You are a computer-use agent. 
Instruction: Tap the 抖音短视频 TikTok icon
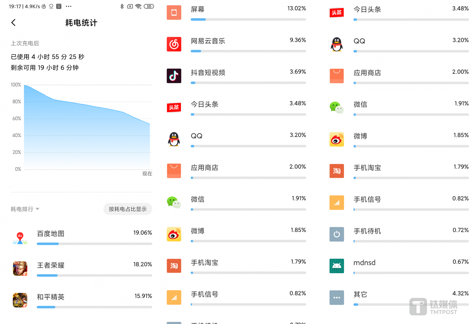(174, 76)
